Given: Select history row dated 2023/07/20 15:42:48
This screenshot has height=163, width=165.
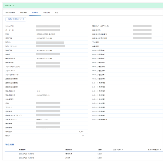Looking at the screenshot, I should tap(84, 158).
